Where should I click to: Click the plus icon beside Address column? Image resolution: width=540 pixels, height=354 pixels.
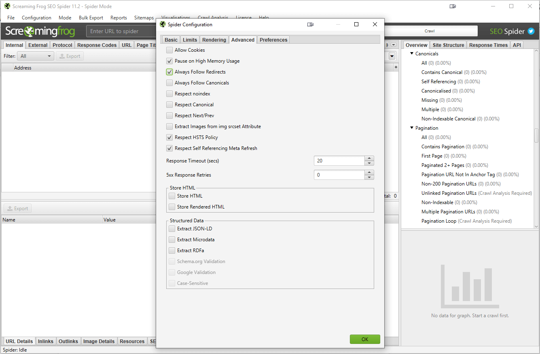coord(396,67)
